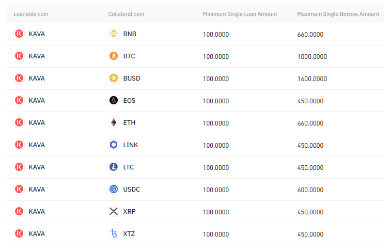Click the BNB coin icon

[x=114, y=34]
